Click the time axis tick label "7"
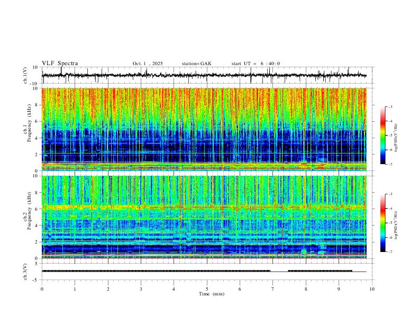This screenshot has width=419, height=324. click(x=273, y=289)
